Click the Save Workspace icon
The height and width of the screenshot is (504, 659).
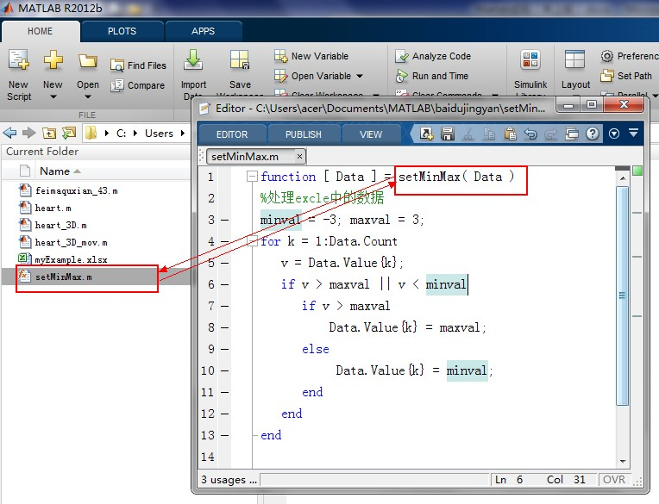pyautogui.click(x=240, y=59)
